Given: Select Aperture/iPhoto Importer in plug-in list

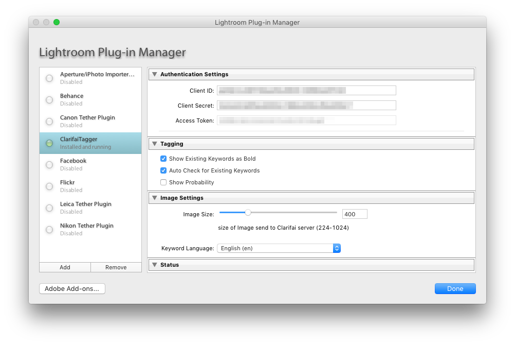Looking at the screenshot, I should (x=90, y=78).
